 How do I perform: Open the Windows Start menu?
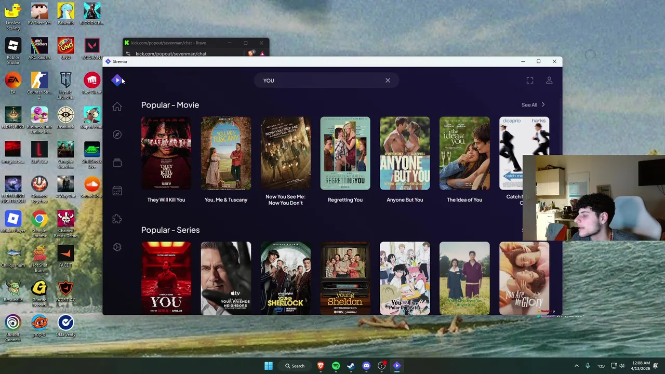point(269,366)
